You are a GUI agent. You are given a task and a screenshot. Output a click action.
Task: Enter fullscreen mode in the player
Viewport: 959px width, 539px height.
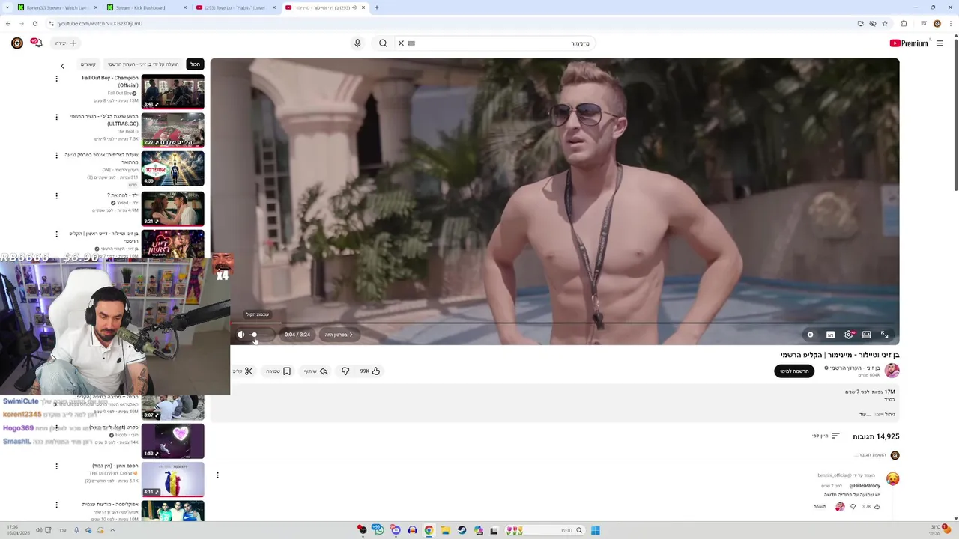click(884, 335)
